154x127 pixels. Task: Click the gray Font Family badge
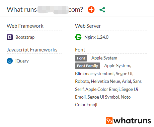coord(87,66)
